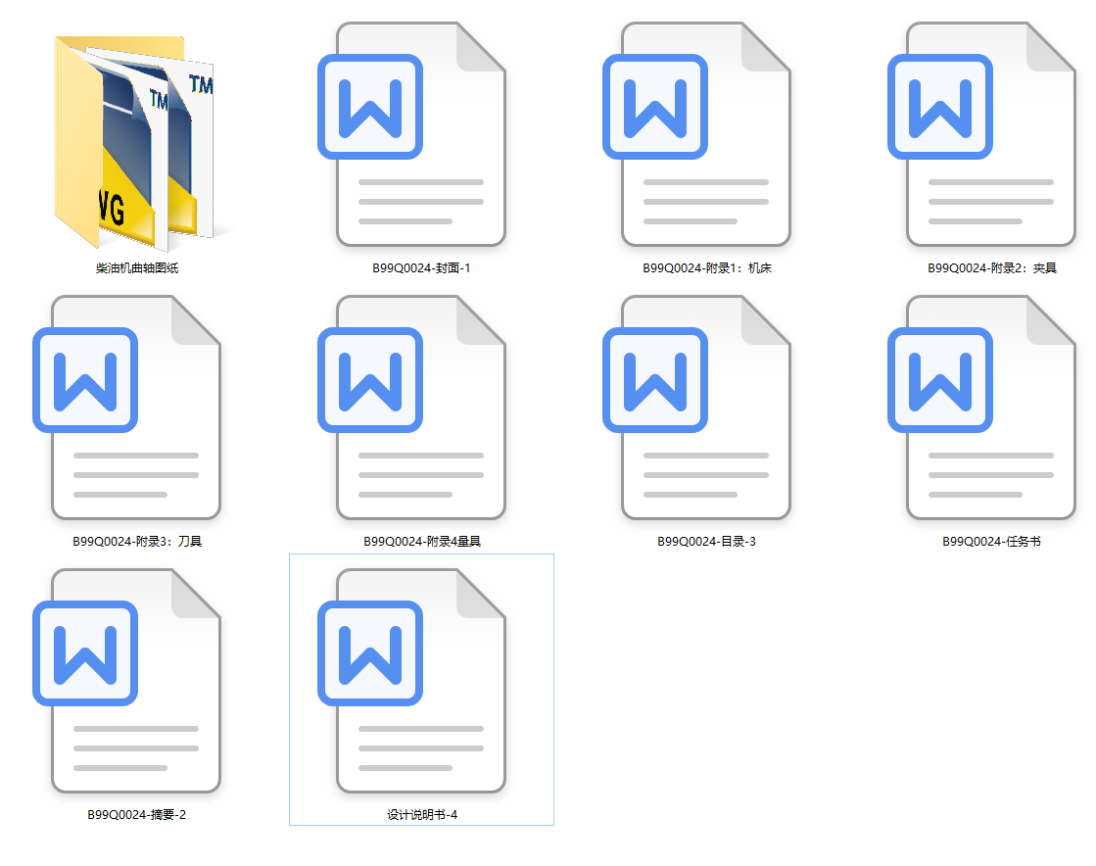Click the file name B99Q0024-附录1：机床
The height and width of the screenshot is (866, 1096).
[706, 267]
